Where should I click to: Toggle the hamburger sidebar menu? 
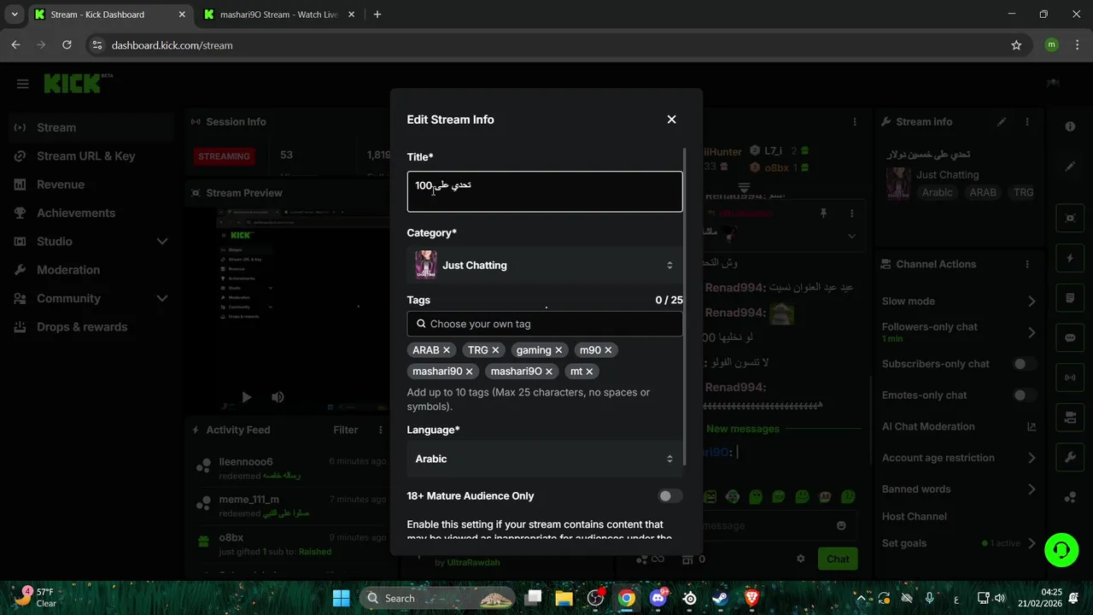23,84
